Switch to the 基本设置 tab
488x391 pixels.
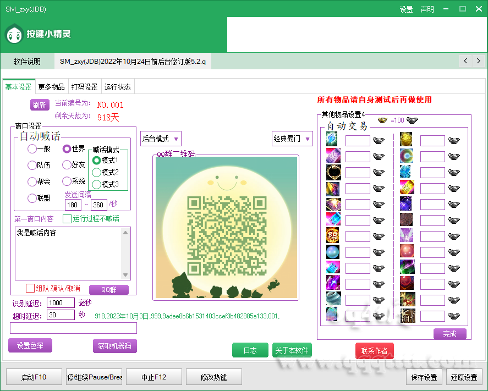(18, 87)
